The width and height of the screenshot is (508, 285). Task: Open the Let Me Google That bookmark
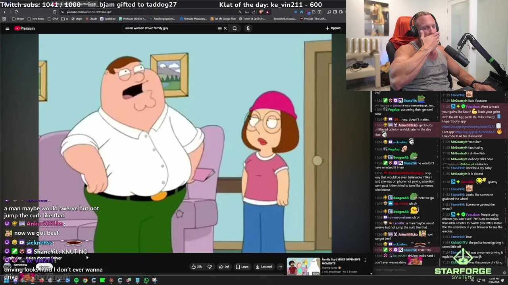(223, 19)
